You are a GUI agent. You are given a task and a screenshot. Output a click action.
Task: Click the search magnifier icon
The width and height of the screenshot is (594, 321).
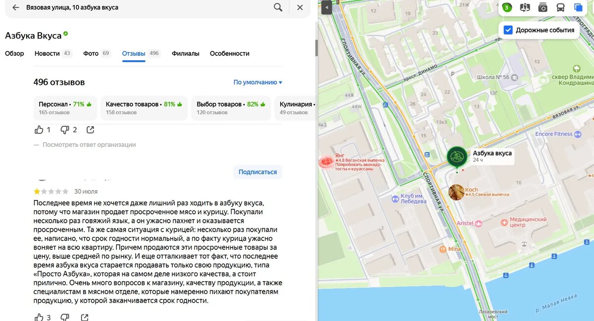278,7
